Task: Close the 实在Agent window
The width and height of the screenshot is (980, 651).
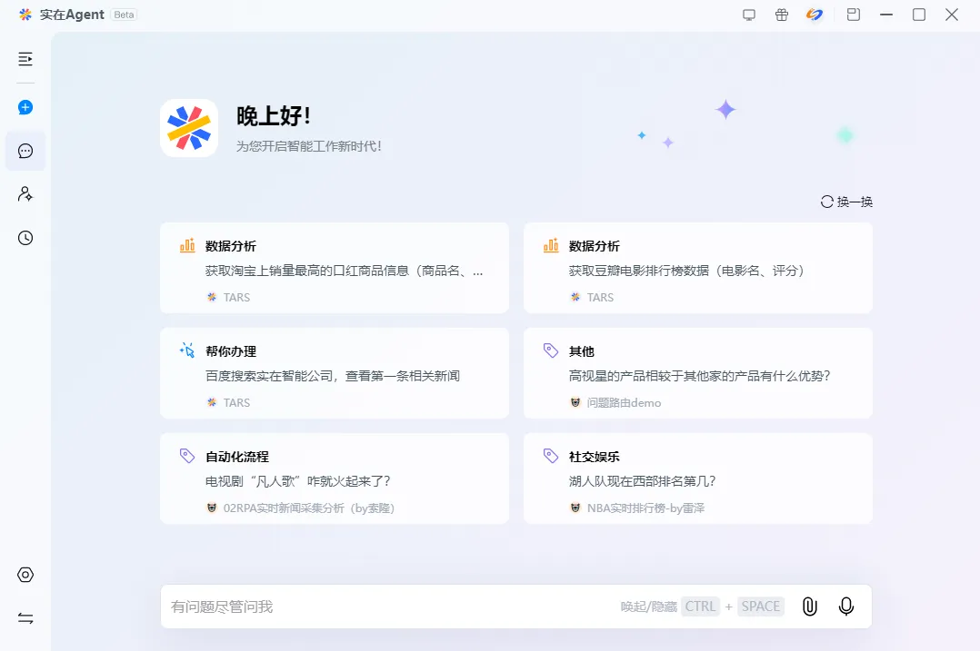Action: point(951,15)
